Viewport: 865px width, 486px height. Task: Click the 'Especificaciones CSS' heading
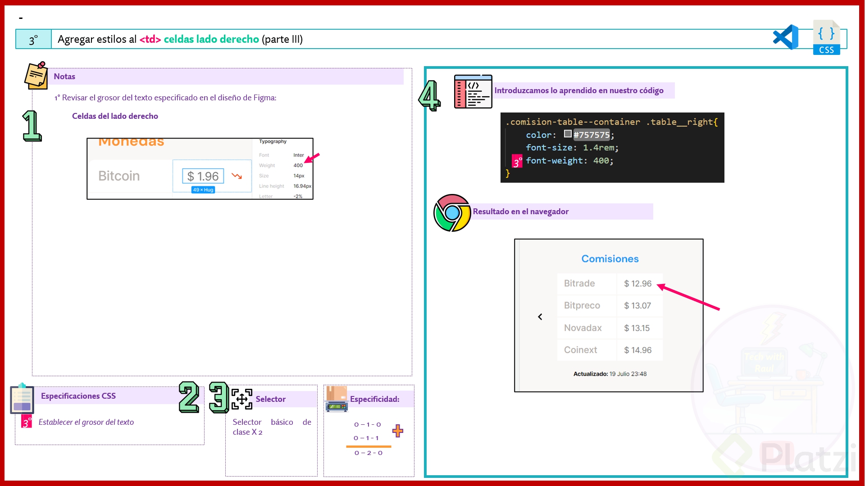[x=78, y=396]
